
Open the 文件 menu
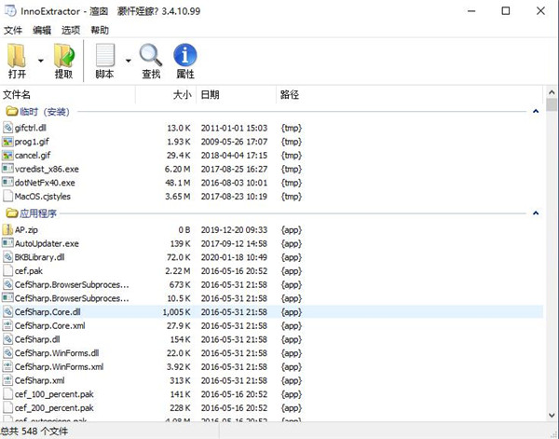[14, 30]
